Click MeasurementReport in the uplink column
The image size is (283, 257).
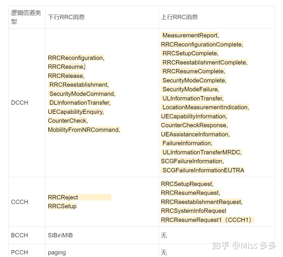click(x=190, y=35)
